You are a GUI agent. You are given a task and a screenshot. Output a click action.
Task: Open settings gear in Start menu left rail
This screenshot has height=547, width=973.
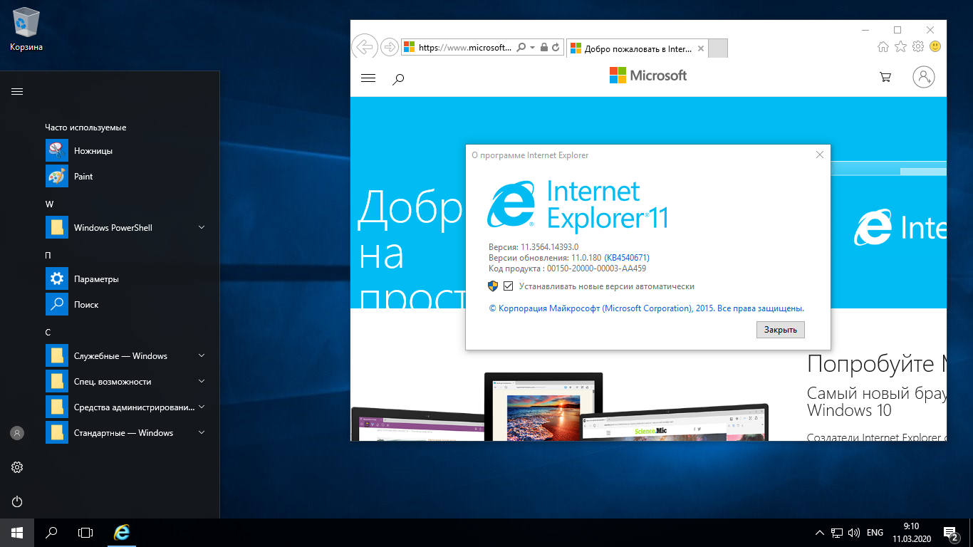pos(17,467)
